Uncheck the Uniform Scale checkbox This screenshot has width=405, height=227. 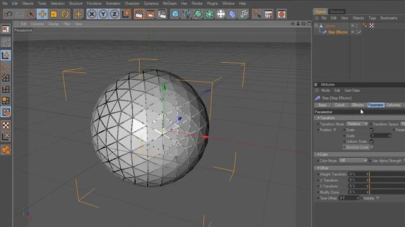pos(371,141)
